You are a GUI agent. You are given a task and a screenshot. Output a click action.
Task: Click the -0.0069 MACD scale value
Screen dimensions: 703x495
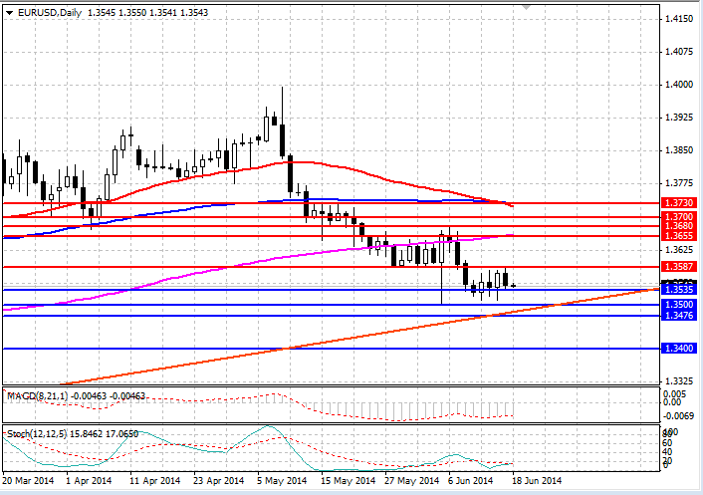coord(679,415)
